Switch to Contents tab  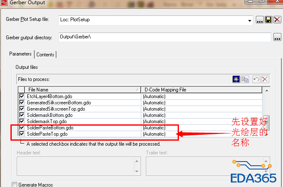[x=45, y=55]
